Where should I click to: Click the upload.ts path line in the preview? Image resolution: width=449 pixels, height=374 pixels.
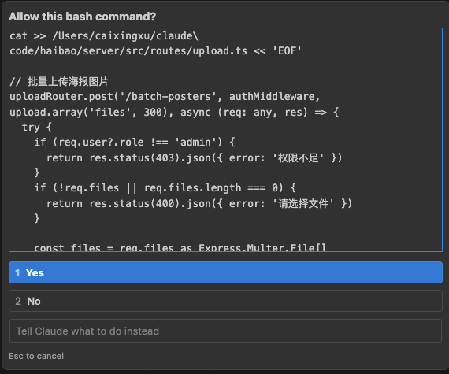coord(155,51)
